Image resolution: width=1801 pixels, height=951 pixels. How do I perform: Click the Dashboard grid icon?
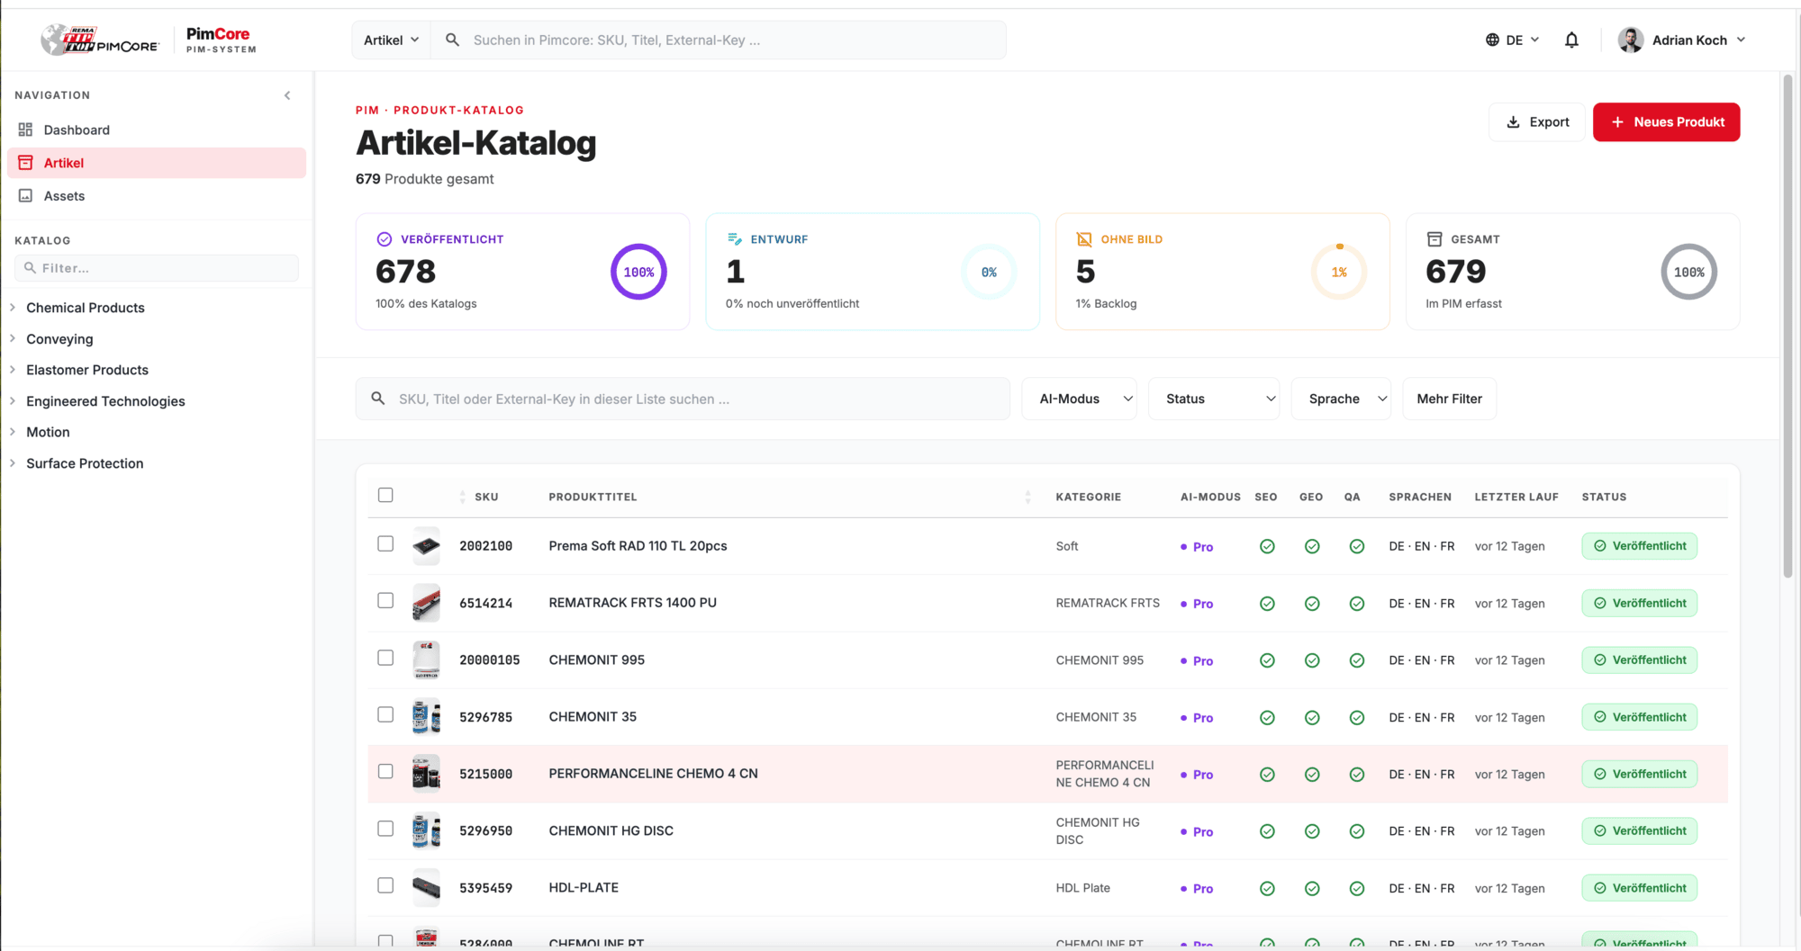[25, 130]
